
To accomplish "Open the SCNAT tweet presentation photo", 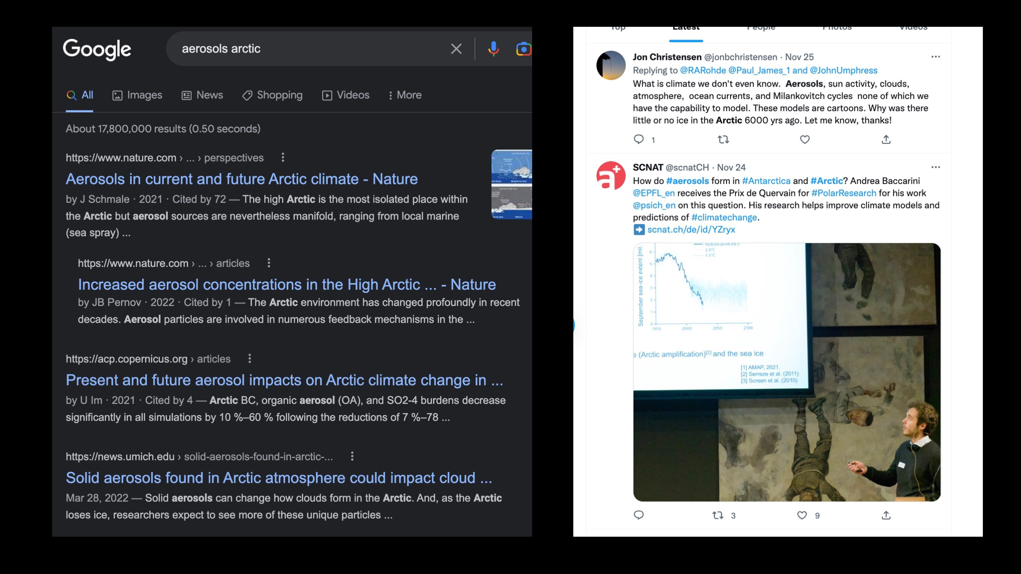I will [x=787, y=372].
